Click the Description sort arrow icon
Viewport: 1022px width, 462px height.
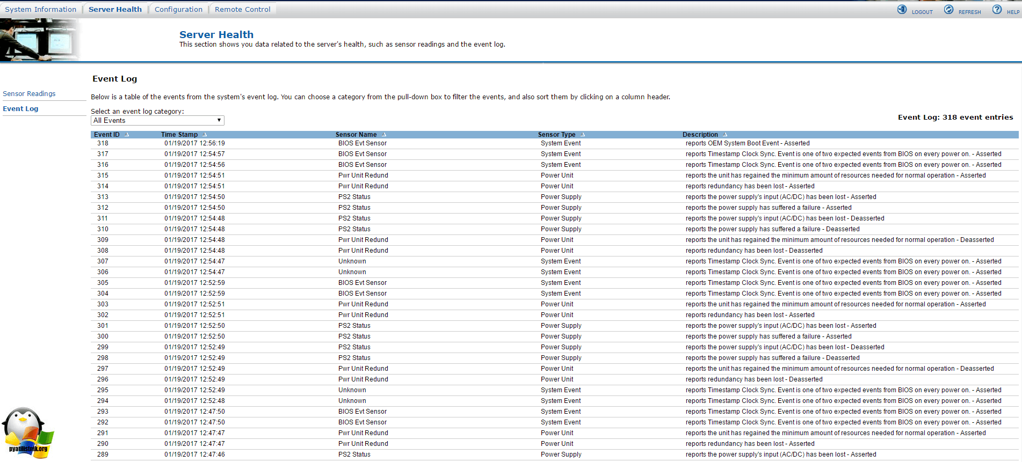(x=725, y=135)
